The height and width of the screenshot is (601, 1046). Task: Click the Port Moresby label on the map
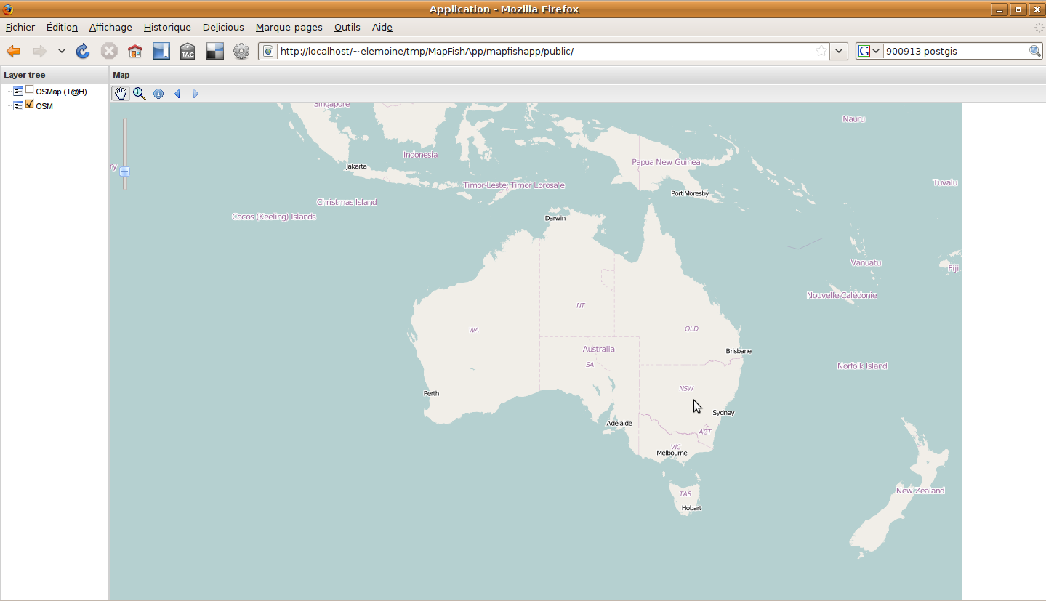[690, 193]
